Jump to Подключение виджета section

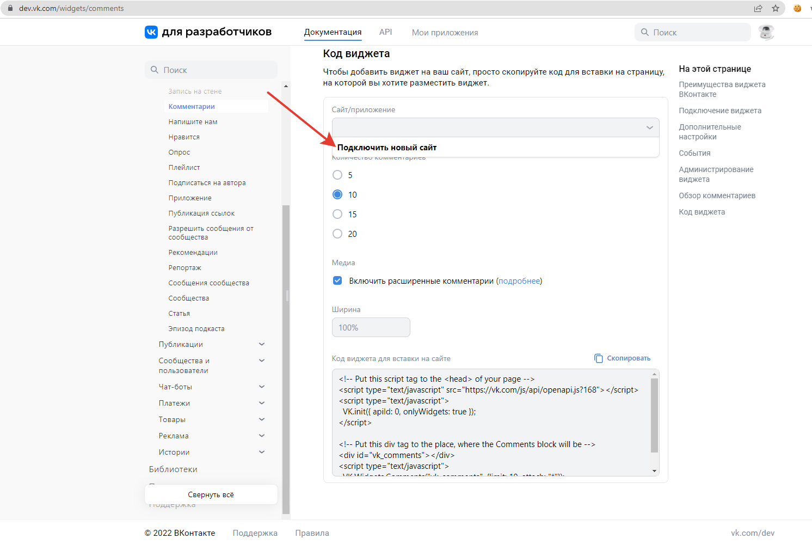[720, 111]
